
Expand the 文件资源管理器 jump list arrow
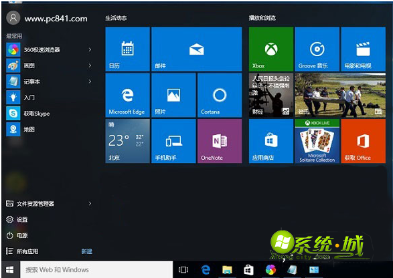[90, 204]
